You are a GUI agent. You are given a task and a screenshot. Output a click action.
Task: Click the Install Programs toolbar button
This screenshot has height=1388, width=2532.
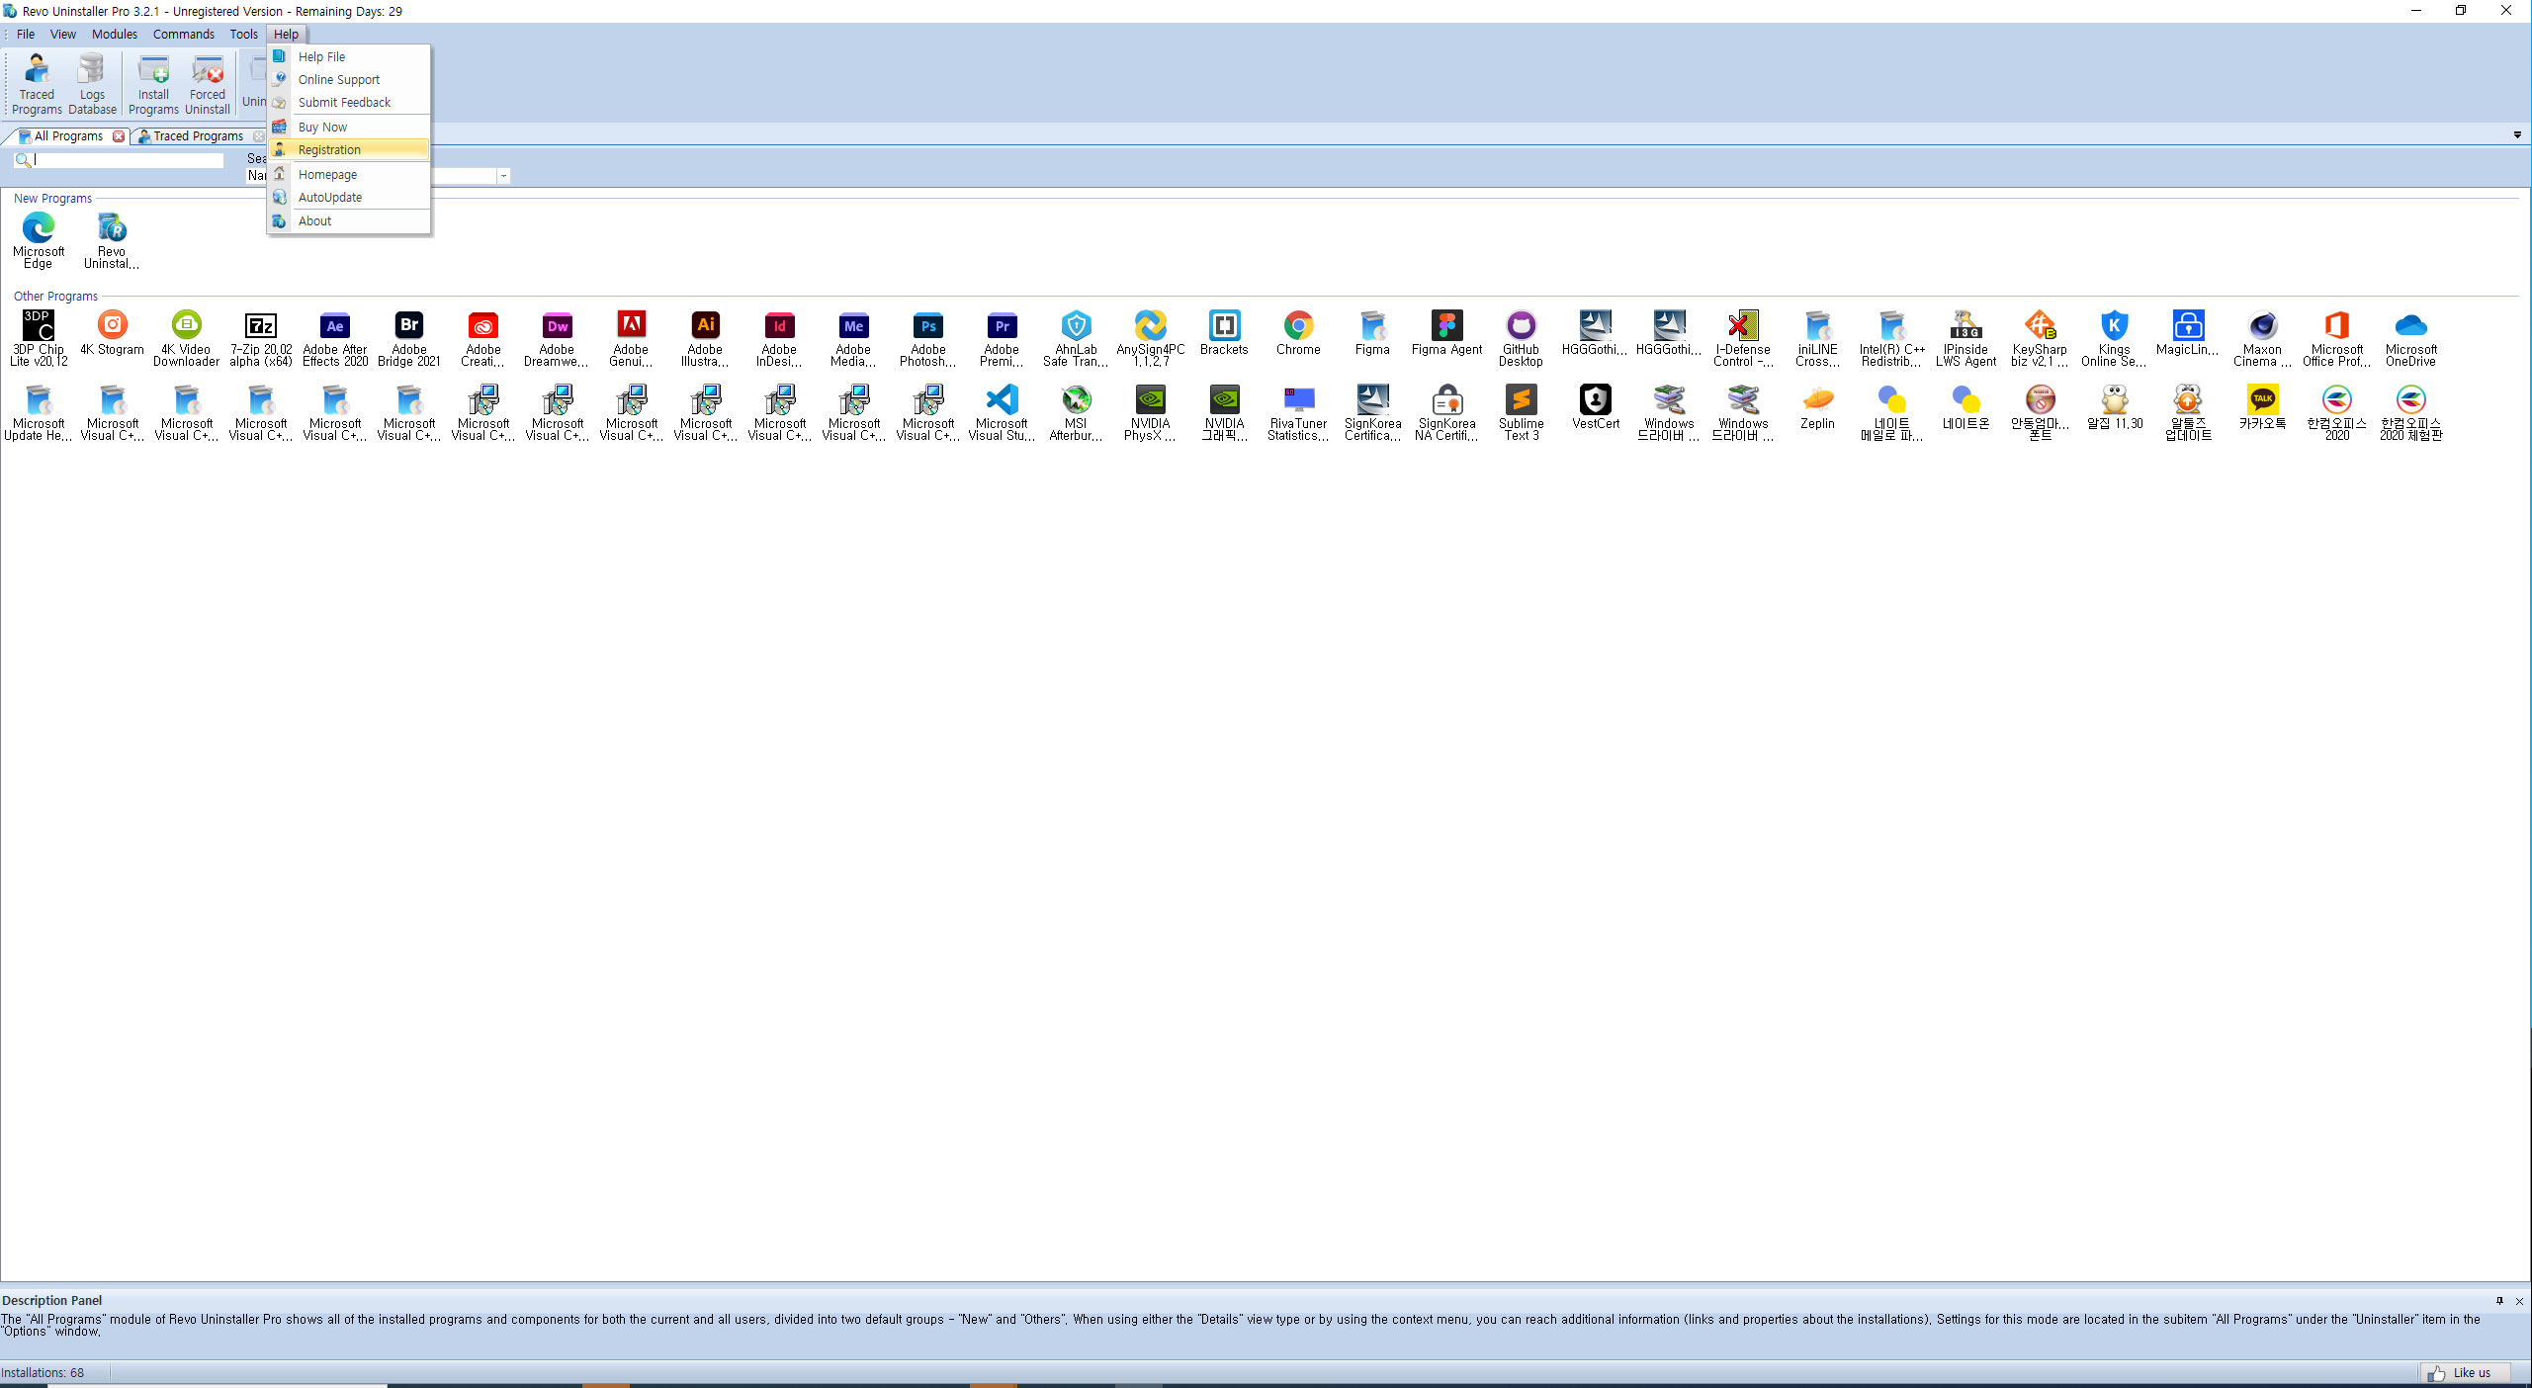coord(153,83)
